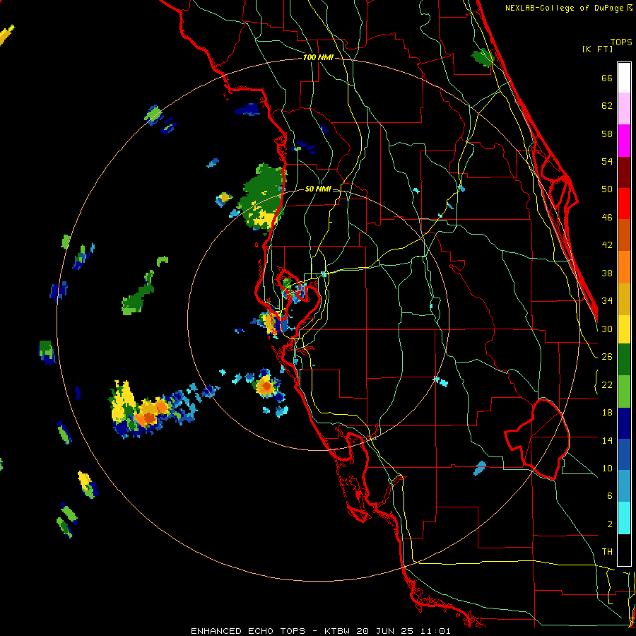The image size is (636, 636).
Task: Pick the light green legend swatch
Action: [624, 391]
